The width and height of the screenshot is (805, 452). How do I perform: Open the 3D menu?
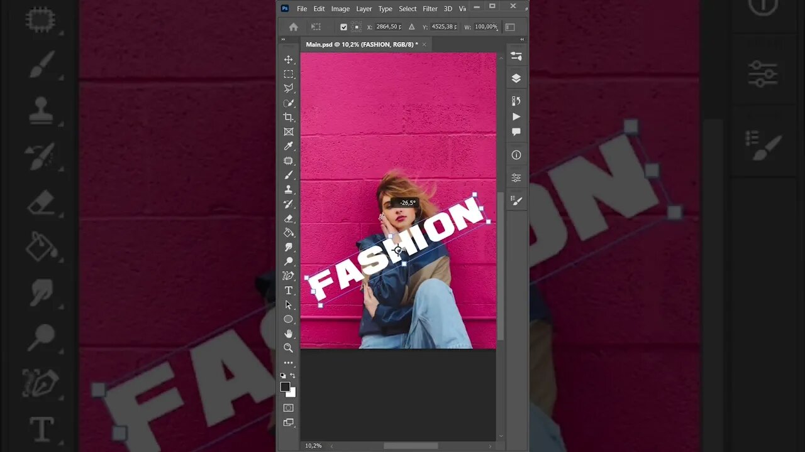point(448,9)
